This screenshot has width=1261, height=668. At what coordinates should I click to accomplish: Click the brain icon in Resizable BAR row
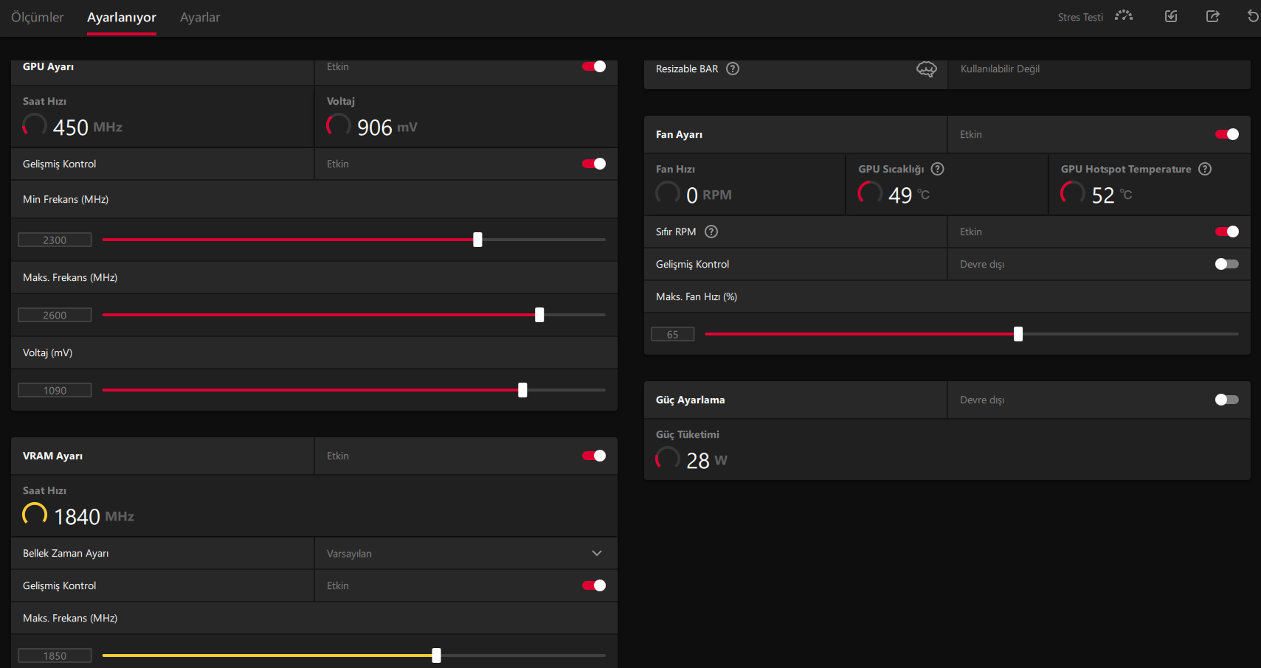[927, 69]
